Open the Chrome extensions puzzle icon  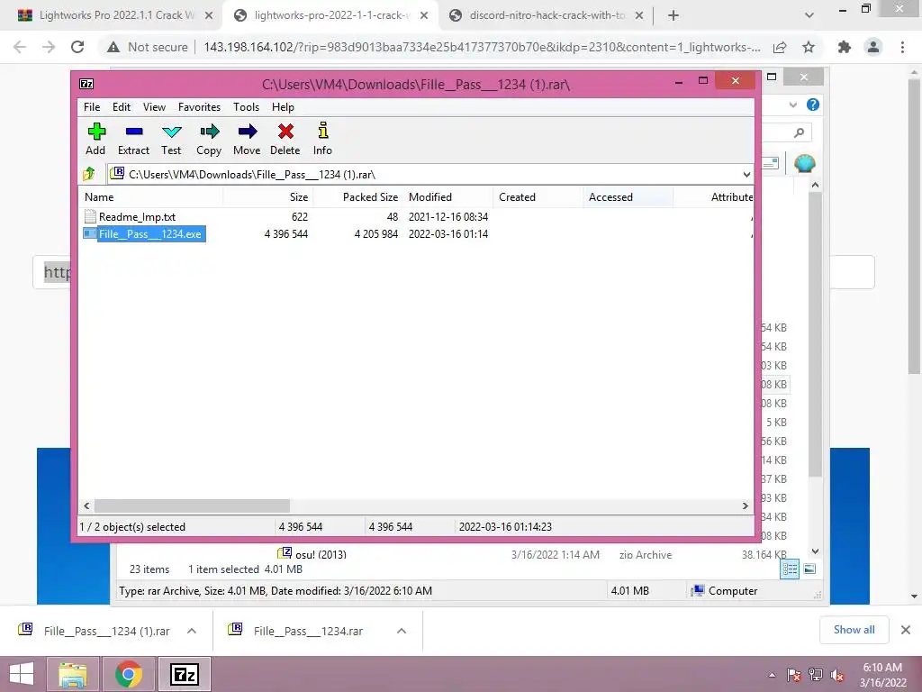click(845, 47)
